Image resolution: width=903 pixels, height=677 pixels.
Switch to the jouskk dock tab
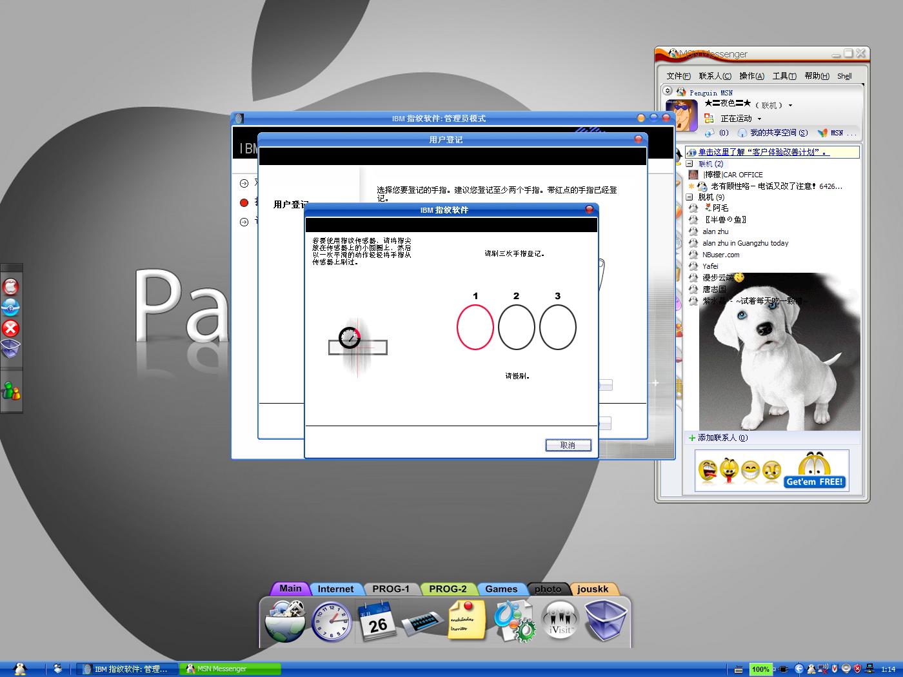pos(593,589)
